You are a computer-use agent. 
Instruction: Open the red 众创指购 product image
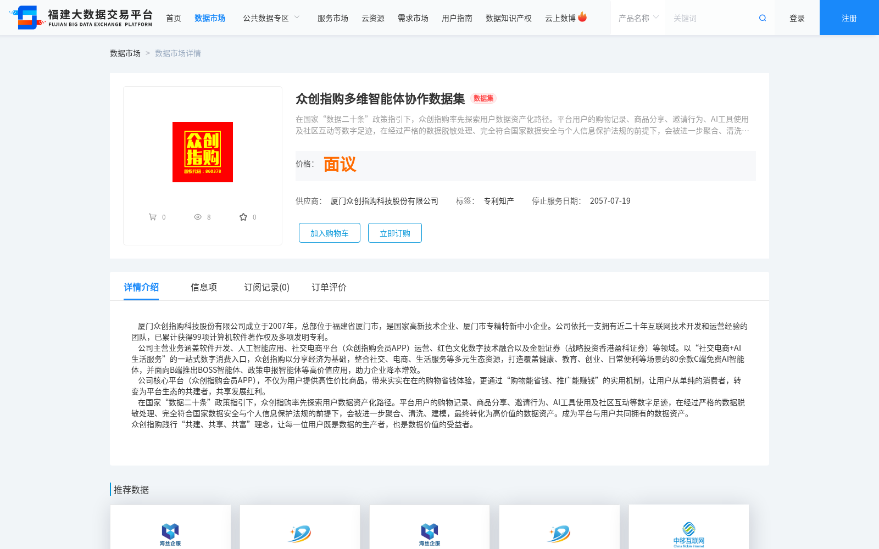203,152
